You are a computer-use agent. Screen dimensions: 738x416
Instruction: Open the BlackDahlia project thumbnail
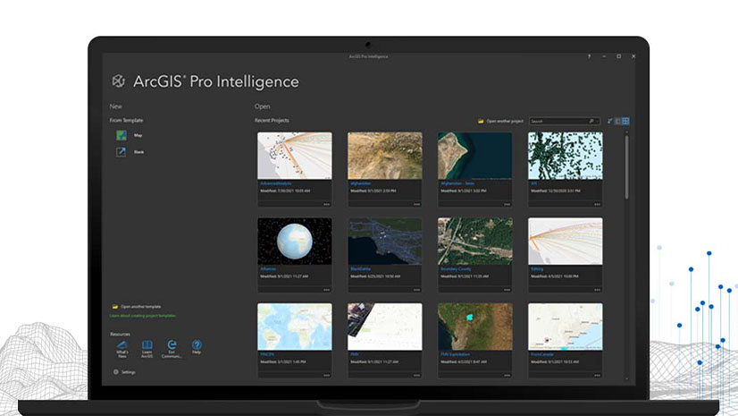385,241
